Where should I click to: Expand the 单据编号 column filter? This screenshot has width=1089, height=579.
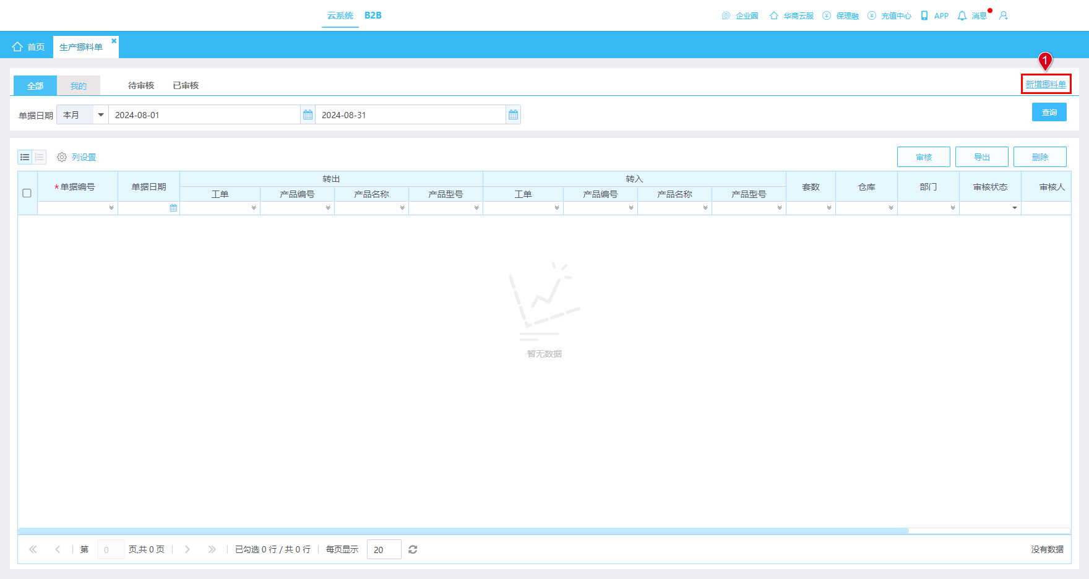point(111,208)
